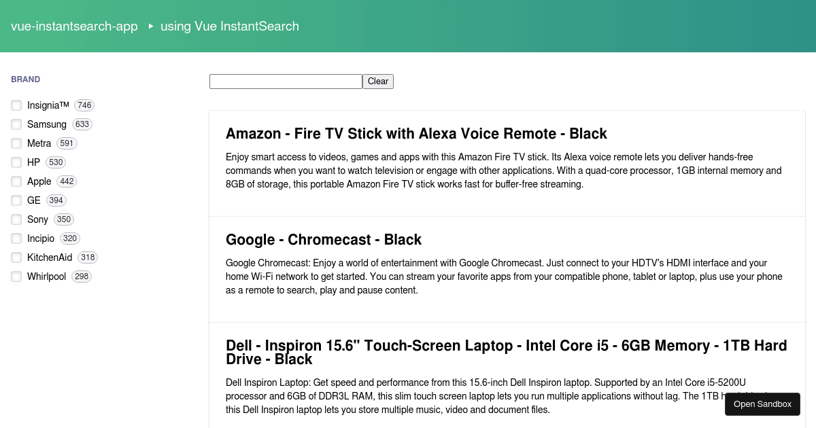Open the Dell Inspiron Laptop result title
The height and width of the screenshot is (428, 816).
pyautogui.click(x=507, y=352)
